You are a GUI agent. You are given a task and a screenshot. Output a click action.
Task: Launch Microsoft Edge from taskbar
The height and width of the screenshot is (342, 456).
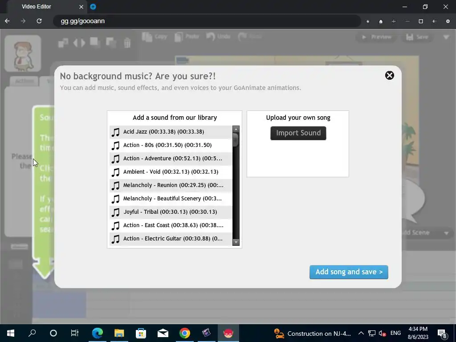(98, 333)
